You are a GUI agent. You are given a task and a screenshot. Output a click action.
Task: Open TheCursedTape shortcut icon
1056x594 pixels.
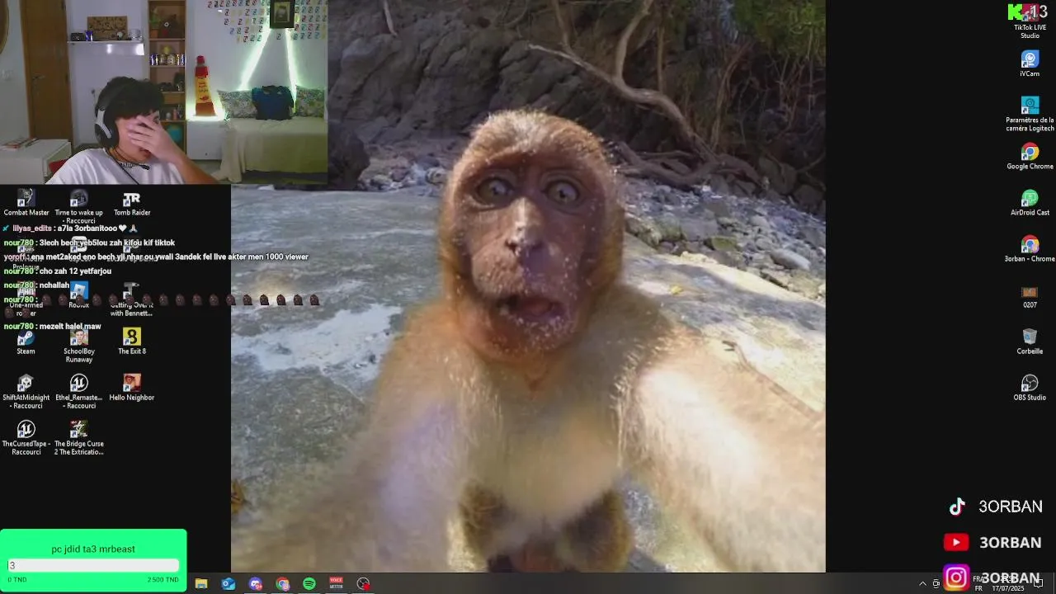coord(26,438)
